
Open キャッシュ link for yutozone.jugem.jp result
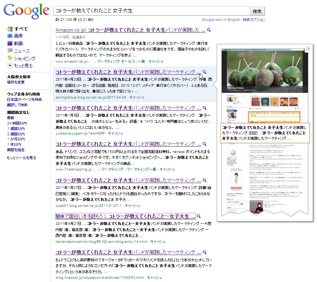click(x=115, y=133)
